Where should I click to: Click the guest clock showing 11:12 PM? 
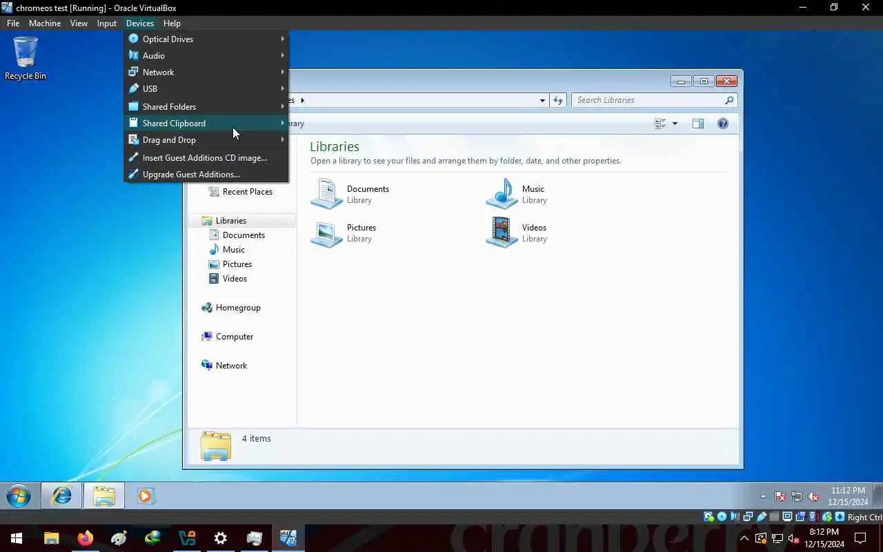(x=848, y=496)
